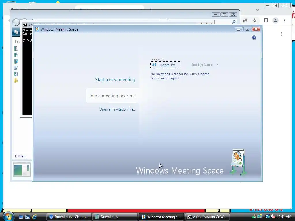Click the network status tray icon
Screen dimensions: 295x221
click(x=267, y=216)
